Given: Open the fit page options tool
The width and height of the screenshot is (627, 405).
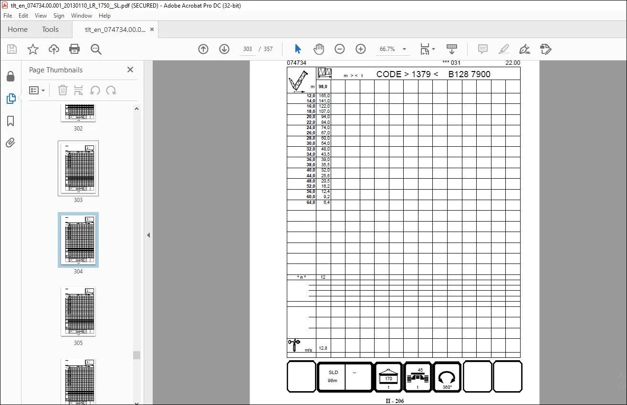Looking at the screenshot, I should (x=427, y=49).
